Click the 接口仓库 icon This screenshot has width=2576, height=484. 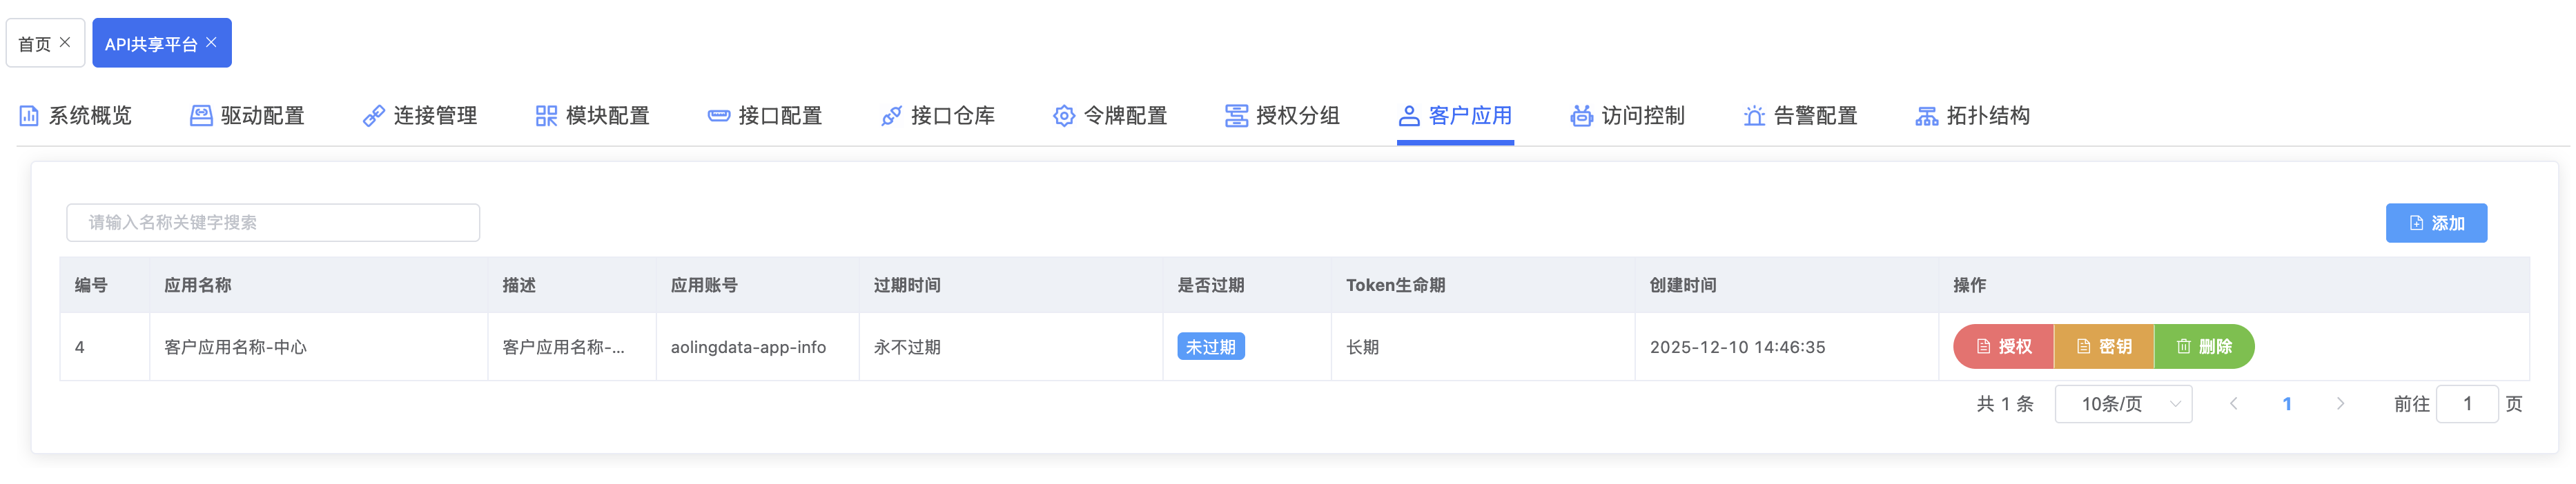pos(891,116)
